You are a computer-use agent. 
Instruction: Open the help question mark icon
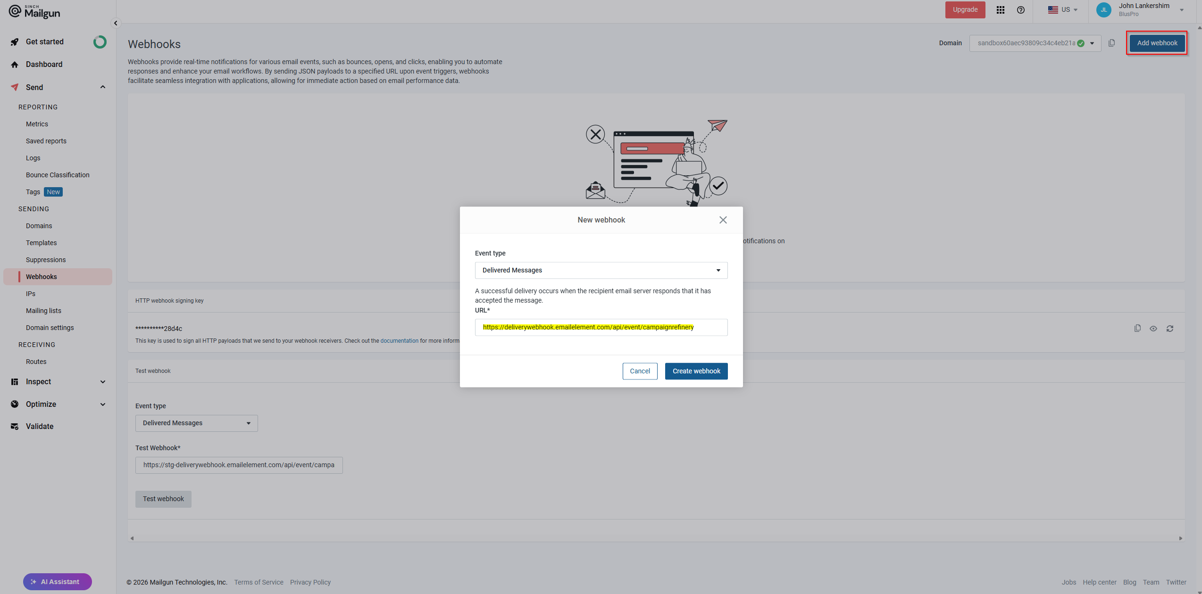pos(1021,10)
